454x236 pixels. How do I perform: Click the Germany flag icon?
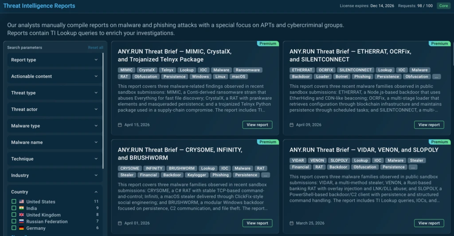pyautogui.click(x=21, y=228)
